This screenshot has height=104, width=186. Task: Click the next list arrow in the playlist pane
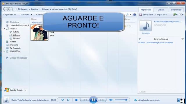click(x=183, y=39)
